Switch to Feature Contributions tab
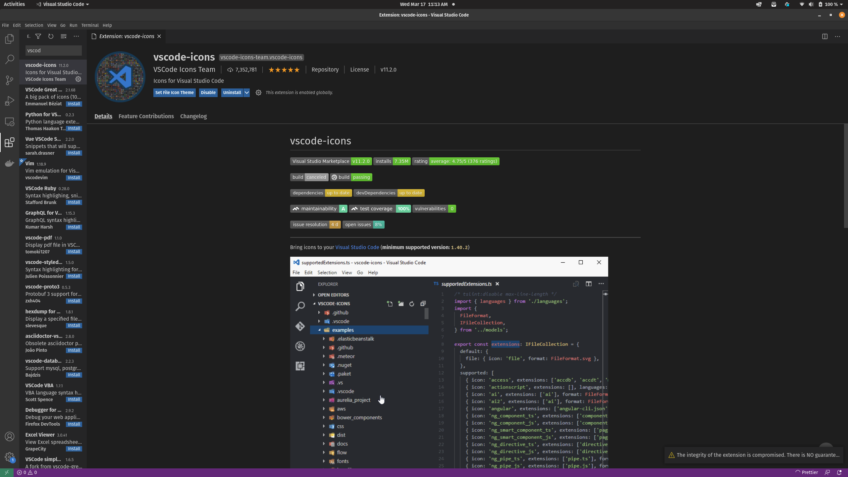Viewport: 848px width, 477px height. pos(146,116)
